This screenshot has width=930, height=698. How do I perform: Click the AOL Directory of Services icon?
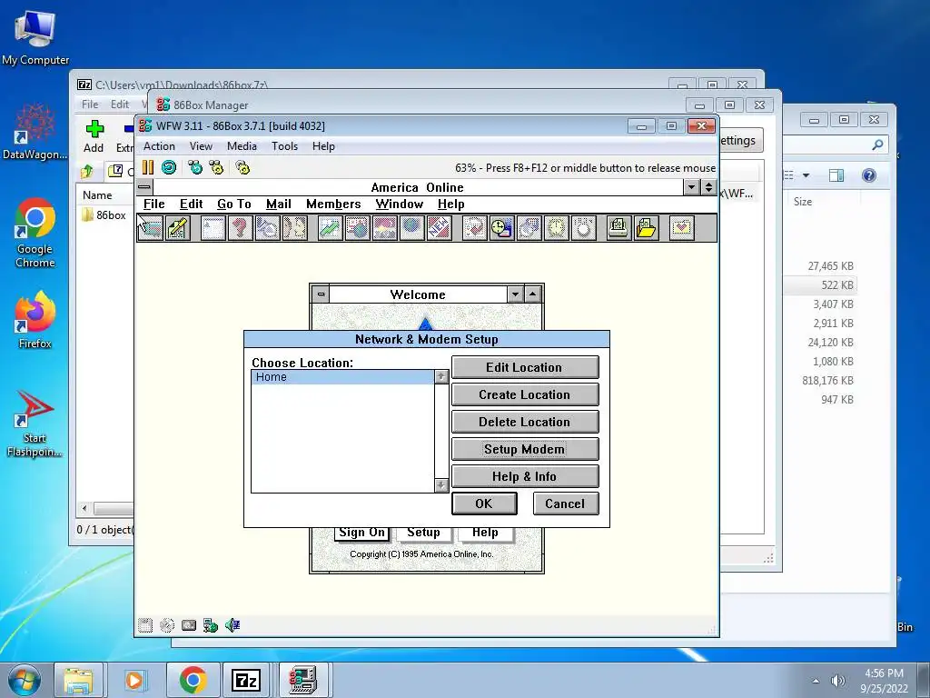(x=268, y=228)
